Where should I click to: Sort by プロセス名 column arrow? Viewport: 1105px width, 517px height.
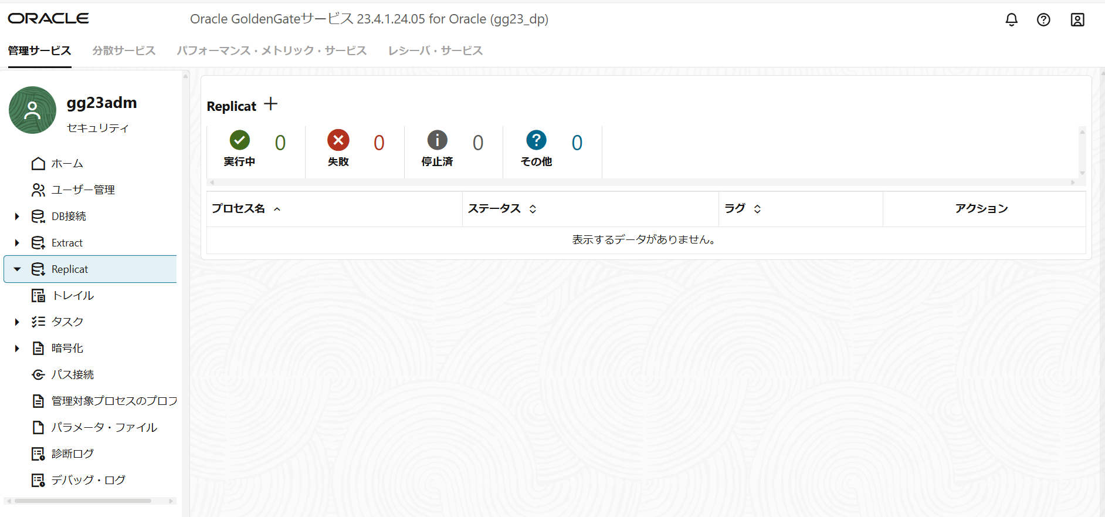[x=277, y=209]
